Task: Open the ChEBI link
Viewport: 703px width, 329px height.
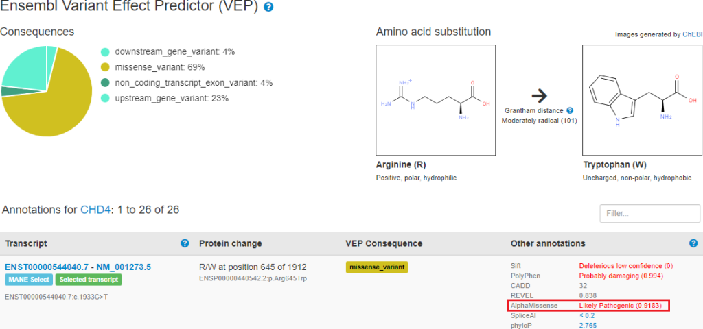Action: (692, 34)
